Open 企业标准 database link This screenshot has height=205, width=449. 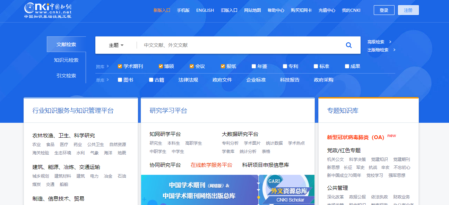point(256,80)
